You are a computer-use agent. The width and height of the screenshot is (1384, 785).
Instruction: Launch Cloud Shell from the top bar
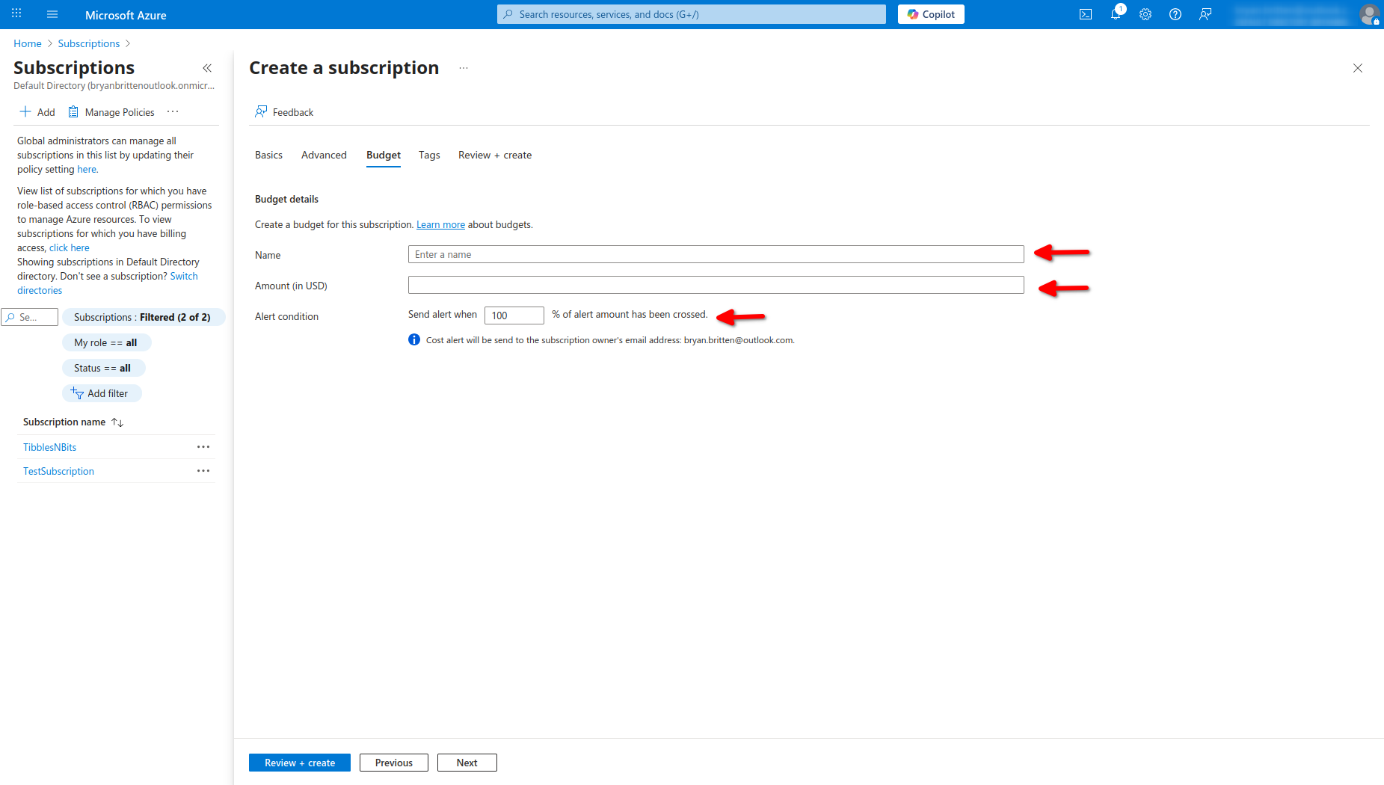pyautogui.click(x=1086, y=14)
